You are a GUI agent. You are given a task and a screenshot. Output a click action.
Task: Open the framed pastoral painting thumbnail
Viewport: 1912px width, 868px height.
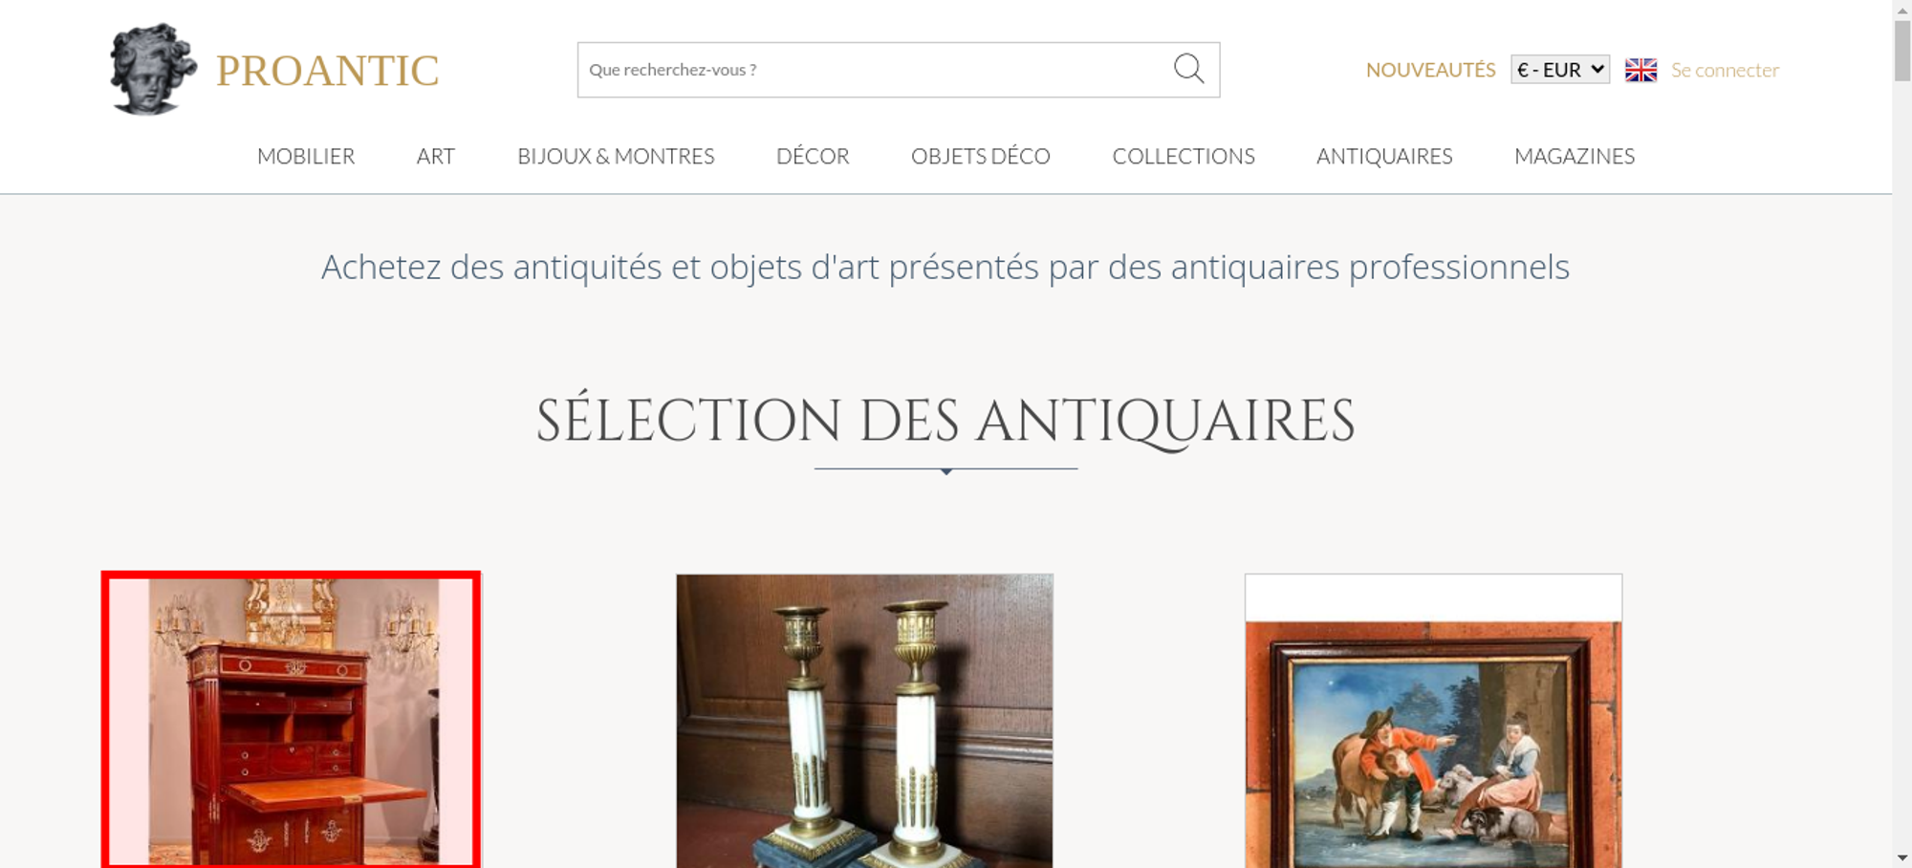click(1433, 721)
